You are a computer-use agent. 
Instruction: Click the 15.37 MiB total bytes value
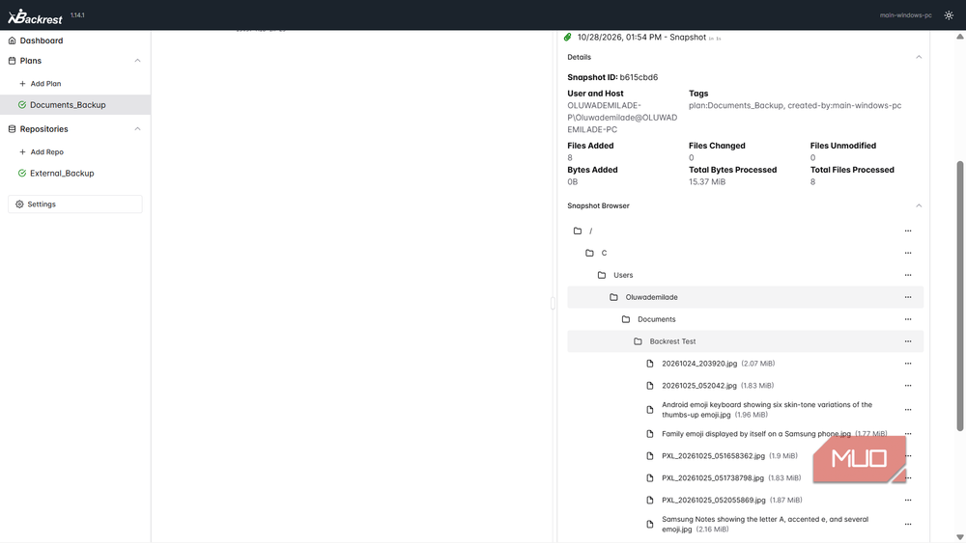coord(707,182)
